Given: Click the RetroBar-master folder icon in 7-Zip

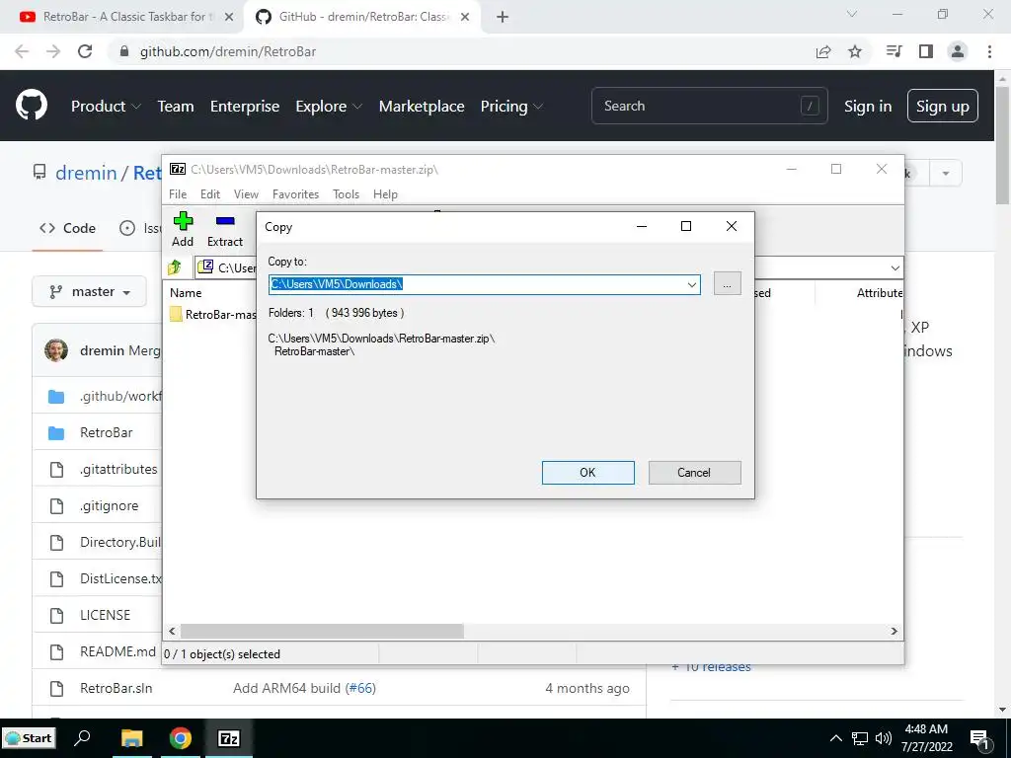Looking at the screenshot, I should tap(176, 315).
